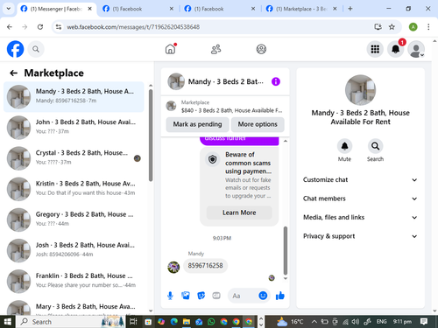Open the Friends icon in top navigation
This screenshot has width=438, height=328.
click(x=215, y=49)
